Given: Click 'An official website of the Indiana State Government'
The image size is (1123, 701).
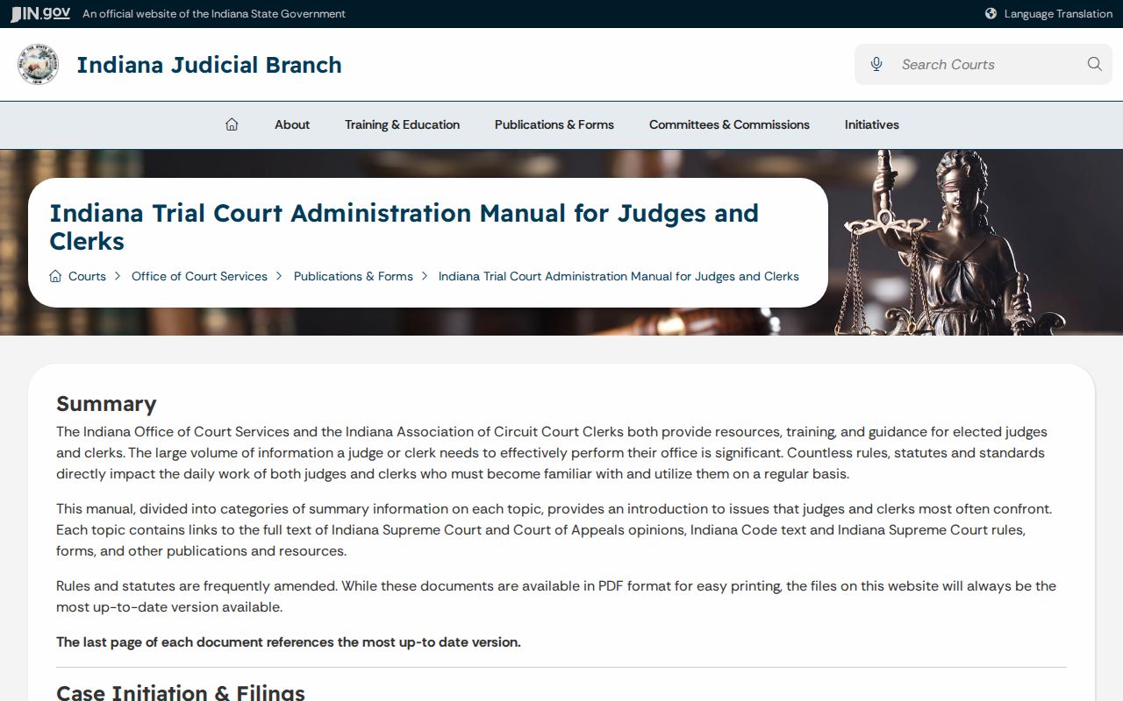Looking at the screenshot, I should click(214, 13).
